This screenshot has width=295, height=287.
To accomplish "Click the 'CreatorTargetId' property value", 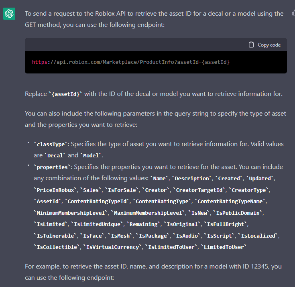I will 199,190.
